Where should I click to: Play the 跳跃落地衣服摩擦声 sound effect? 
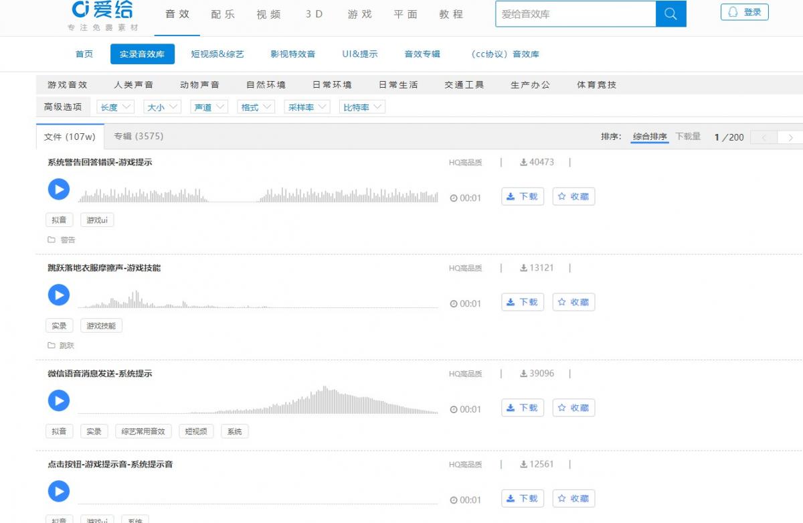click(59, 295)
